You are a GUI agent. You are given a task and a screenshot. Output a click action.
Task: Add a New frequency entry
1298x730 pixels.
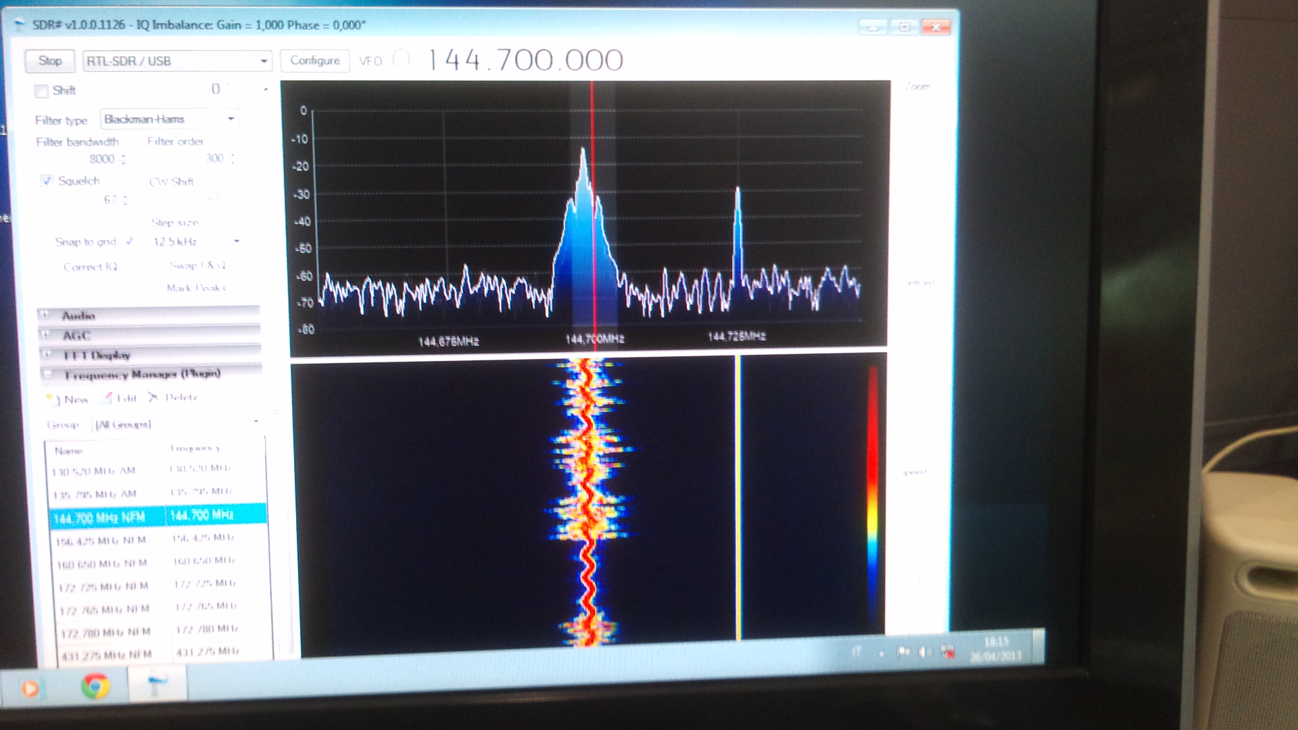click(68, 399)
